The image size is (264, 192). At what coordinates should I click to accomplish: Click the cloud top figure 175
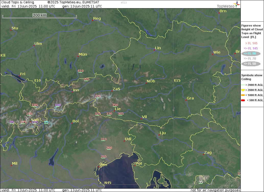point(23,122)
